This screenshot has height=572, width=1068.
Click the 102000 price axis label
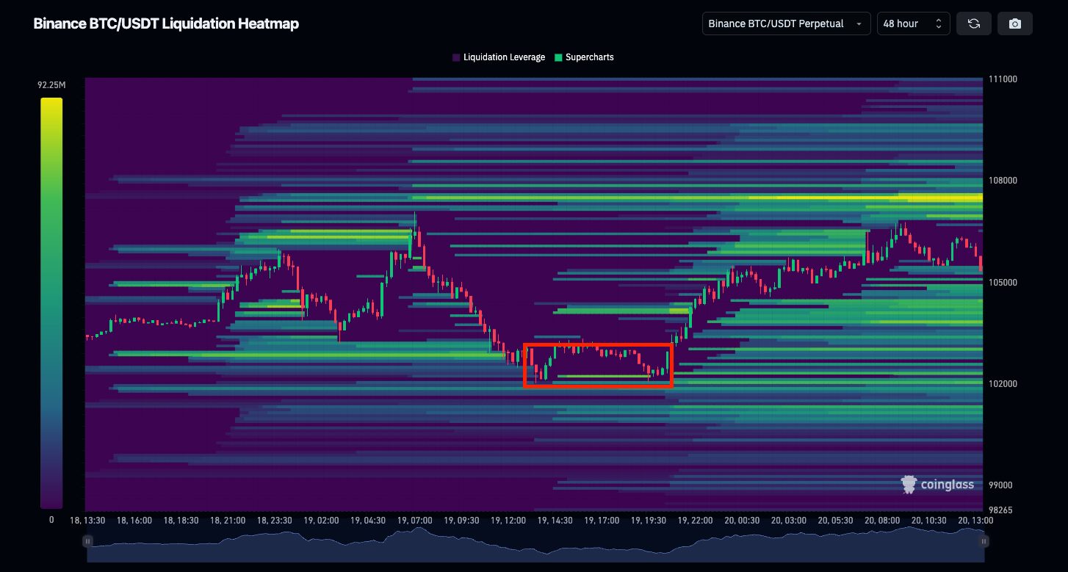[x=1003, y=384]
